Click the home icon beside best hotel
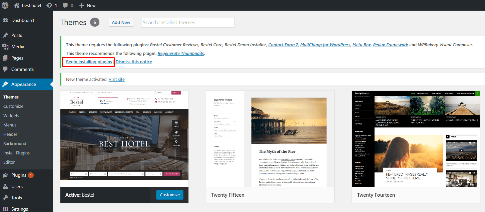This screenshot has height=212, width=485. click(x=17, y=5)
